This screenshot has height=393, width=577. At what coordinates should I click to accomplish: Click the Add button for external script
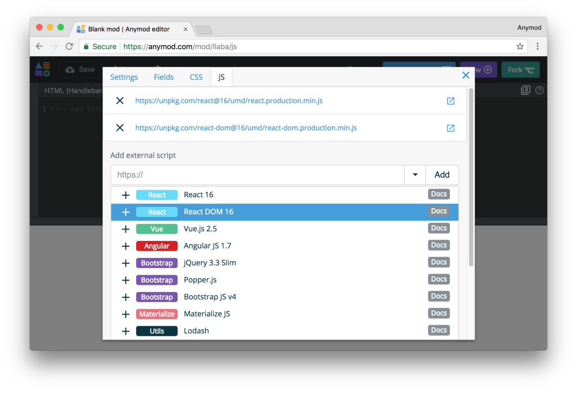(442, 175)
